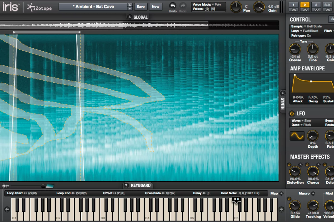Switch to the Sub layer tab

coord(327,5)
